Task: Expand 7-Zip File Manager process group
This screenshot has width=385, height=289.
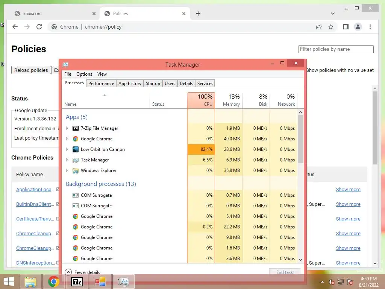Action: 67,128
